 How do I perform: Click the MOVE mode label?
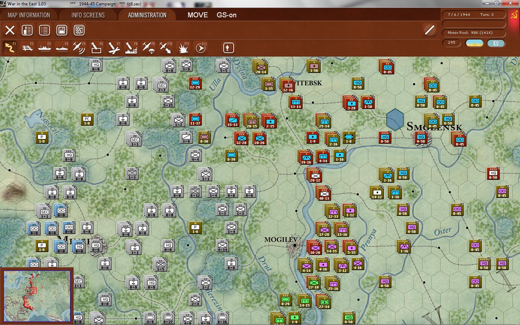coord(198,15)
